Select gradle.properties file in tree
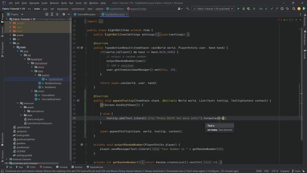This screenshot has width=307, height=173. (x=25, y=139)
